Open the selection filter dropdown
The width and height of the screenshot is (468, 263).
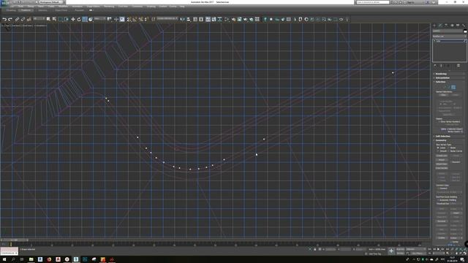click(x=39, y=19)
